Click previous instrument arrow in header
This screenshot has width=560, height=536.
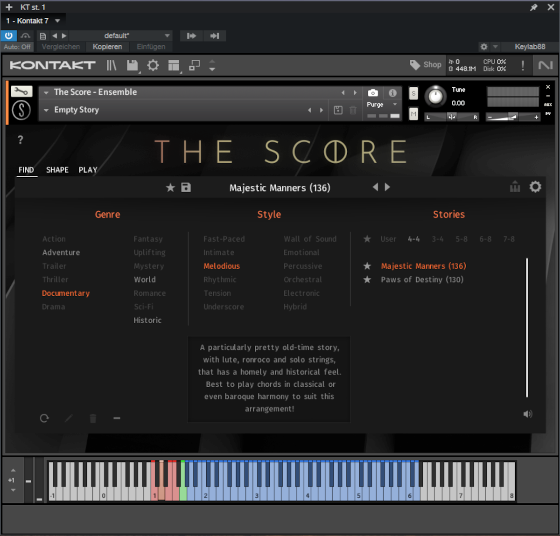click(343, 93)
